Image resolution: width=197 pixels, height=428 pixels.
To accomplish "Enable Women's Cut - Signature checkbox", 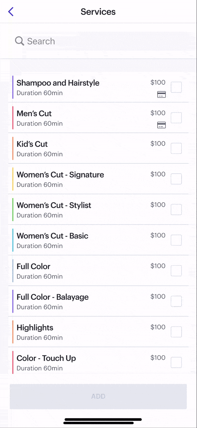I will 176,179.
